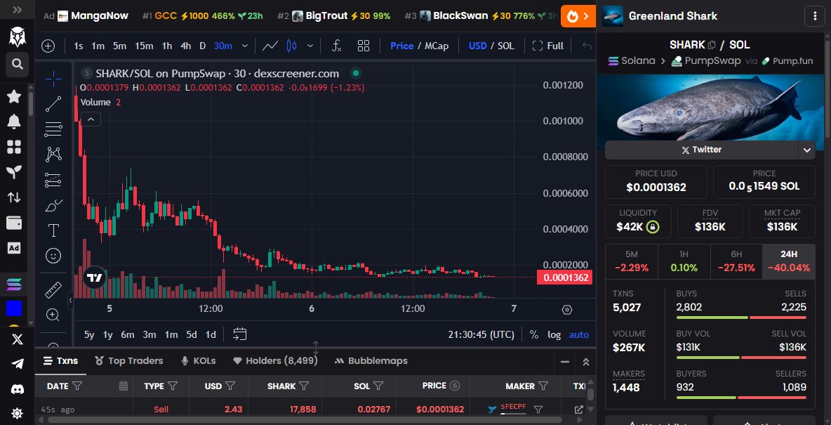Select the 5M stats period
The height and width of the screenshot is (425, 831).
(632, 261)
